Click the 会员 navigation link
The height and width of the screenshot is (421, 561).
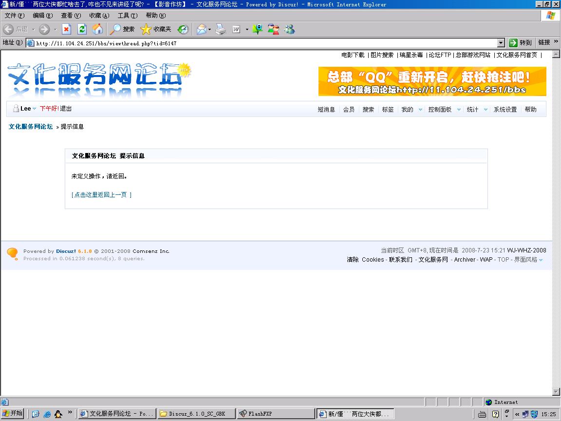click(349, 110)
